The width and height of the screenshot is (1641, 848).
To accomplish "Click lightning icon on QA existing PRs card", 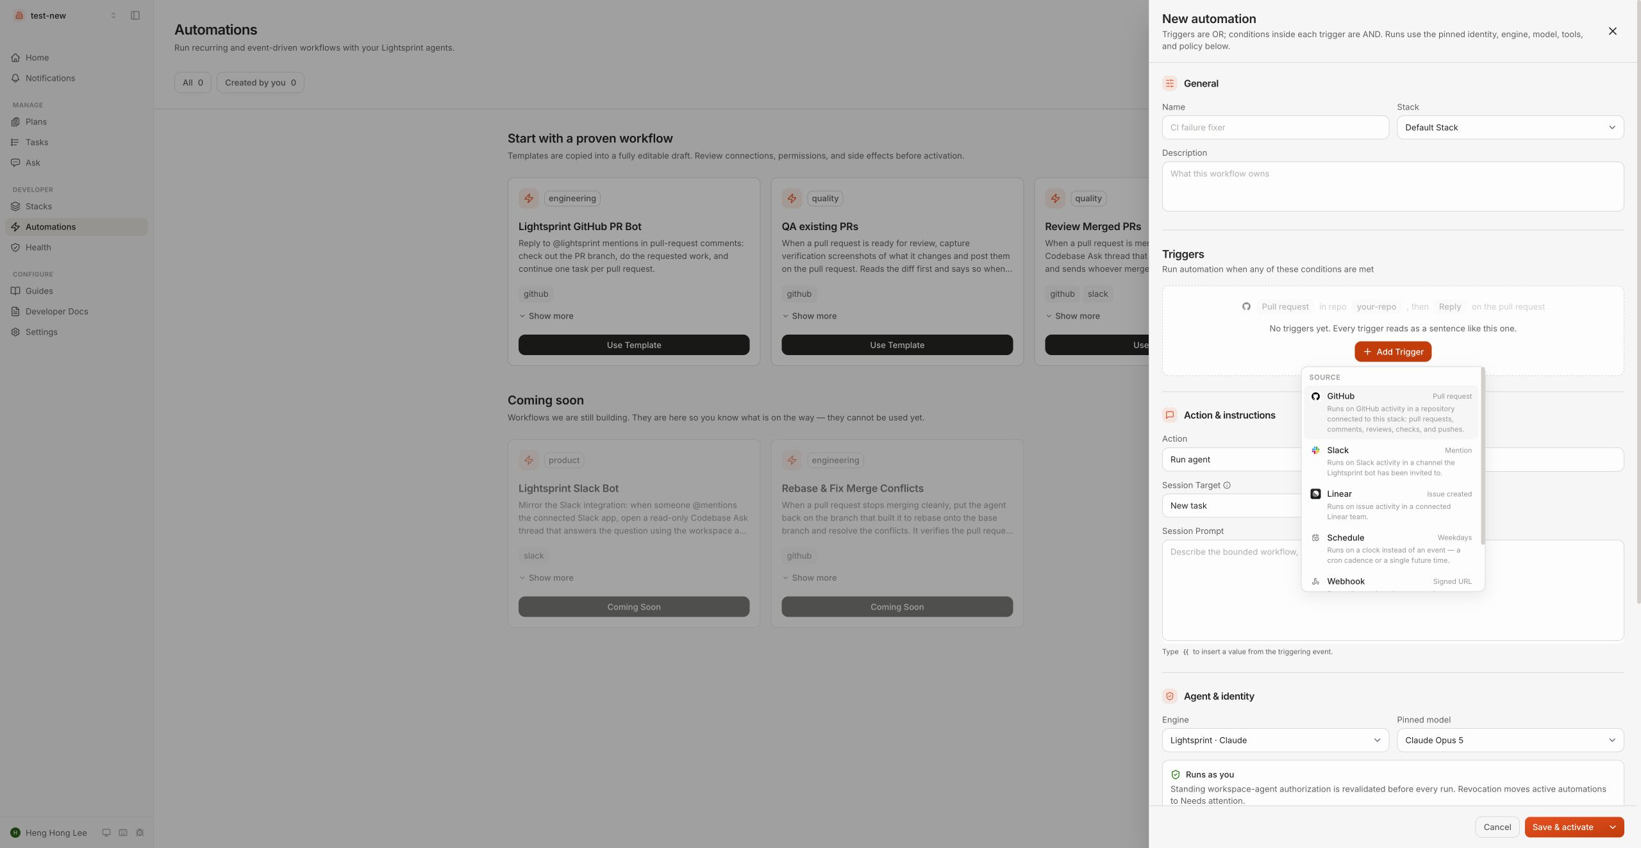I will point(792,199).
